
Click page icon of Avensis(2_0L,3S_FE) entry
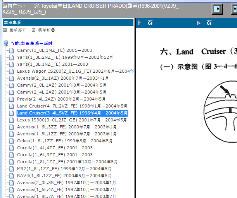click(x=12, y=183)
